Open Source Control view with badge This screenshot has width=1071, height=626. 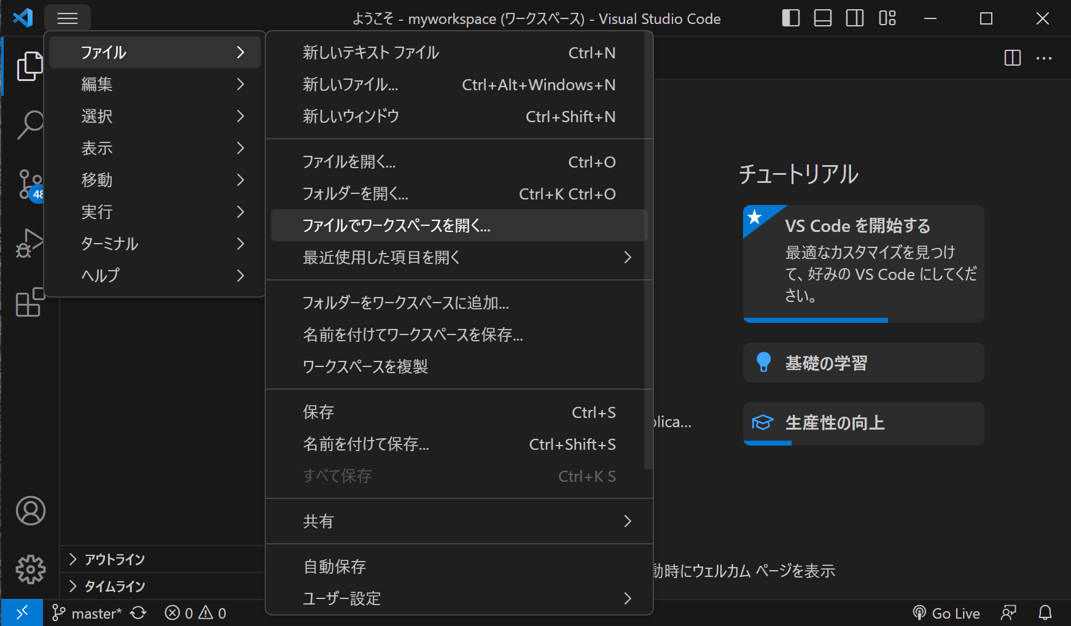point(29,184)
